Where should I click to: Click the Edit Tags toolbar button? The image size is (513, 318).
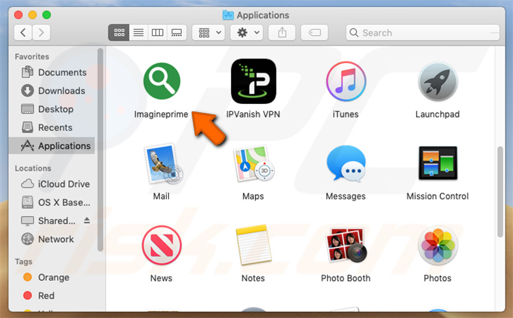pos(314,32)
